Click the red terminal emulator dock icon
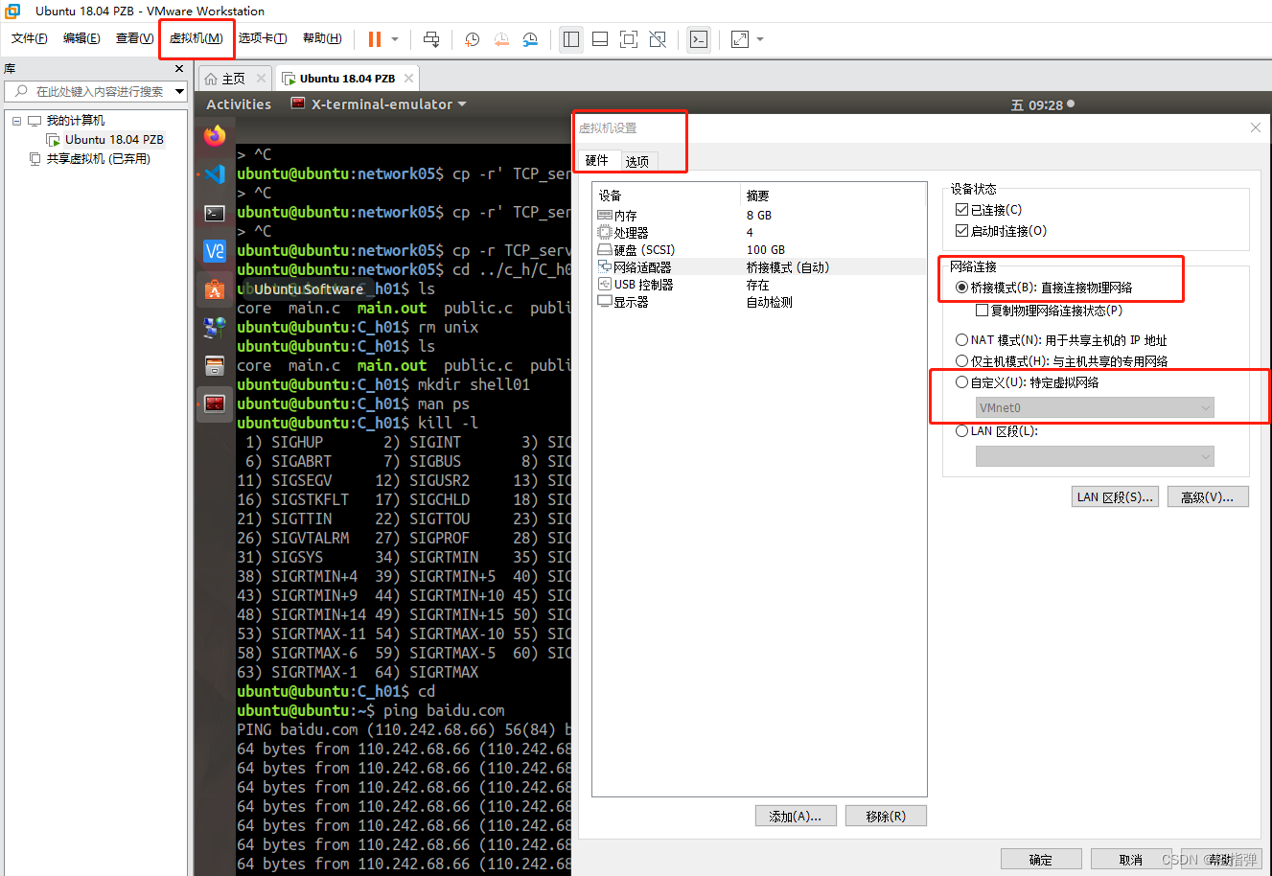The height and width of the screenshot is (876, 1272). [215, 403]
